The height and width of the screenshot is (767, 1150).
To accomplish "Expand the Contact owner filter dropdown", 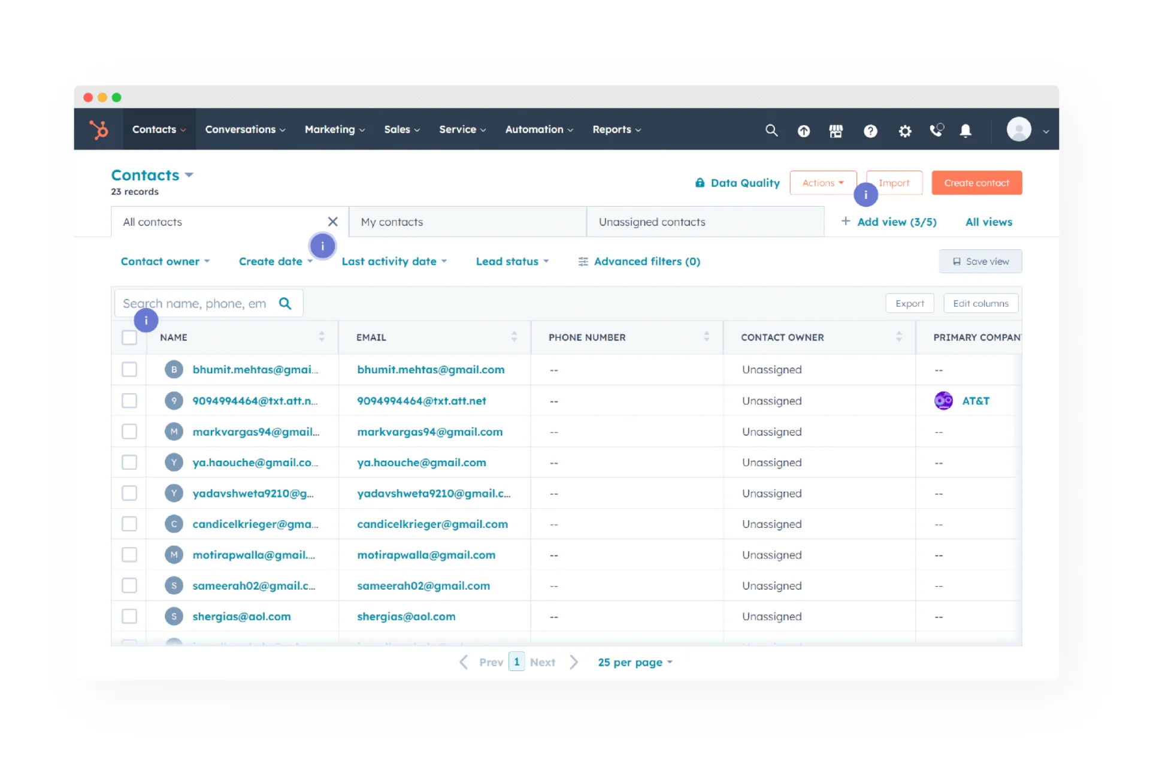I will coord(164,261).
